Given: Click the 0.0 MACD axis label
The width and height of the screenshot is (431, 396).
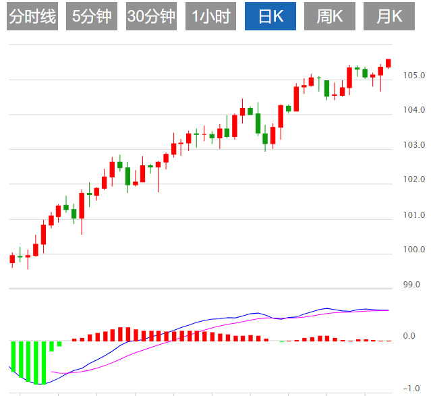Looking at the screenshot, I should [409, 335].
